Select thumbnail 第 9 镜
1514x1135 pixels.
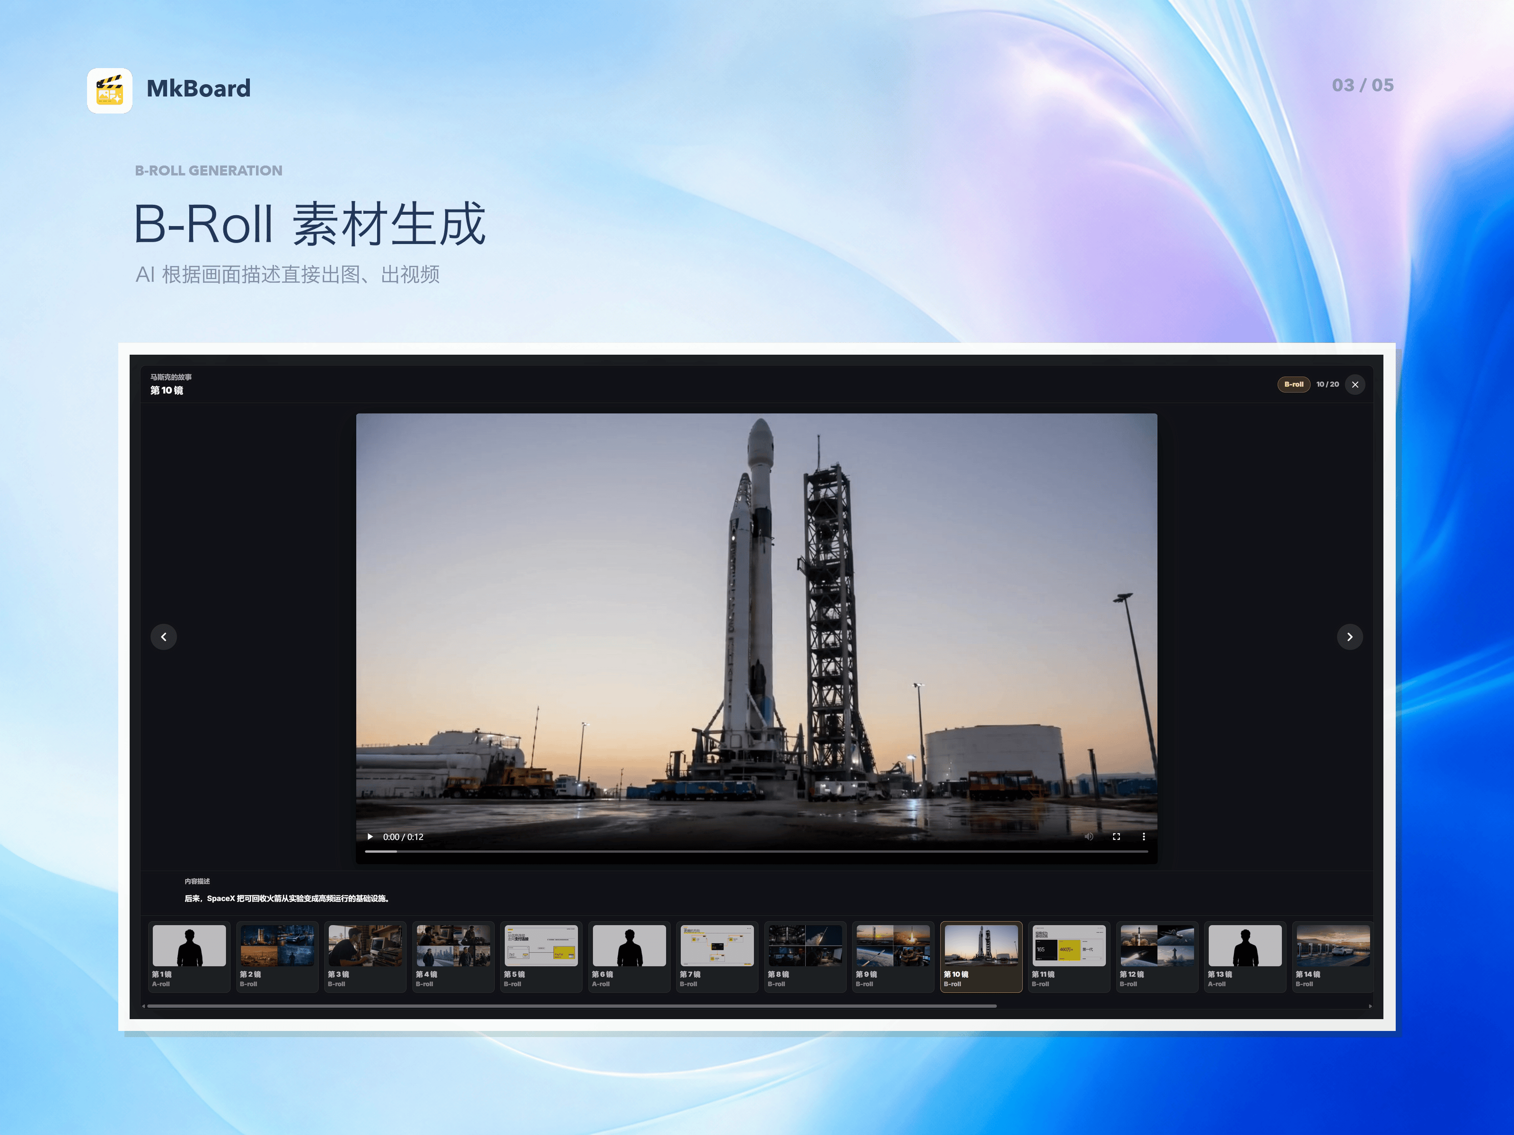893,956
